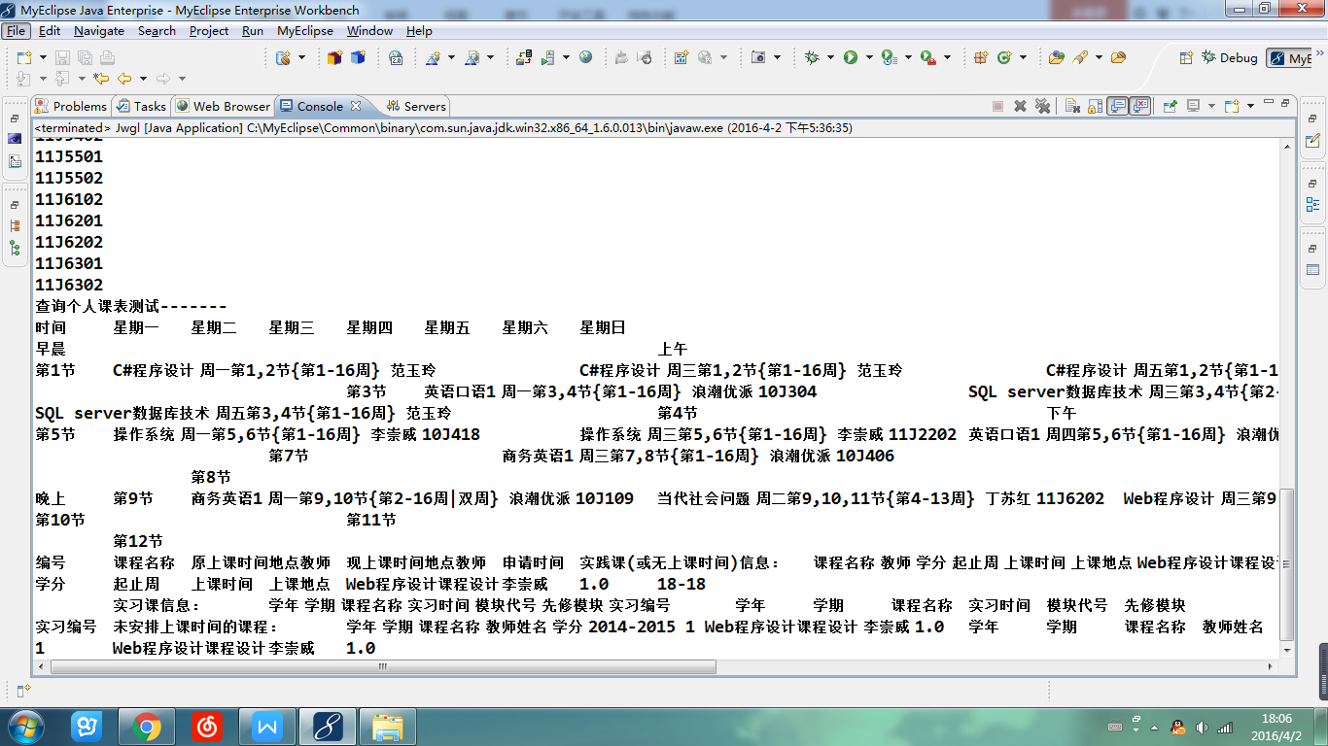
Task: Toggle show console on standard error
Action: 1140,106
